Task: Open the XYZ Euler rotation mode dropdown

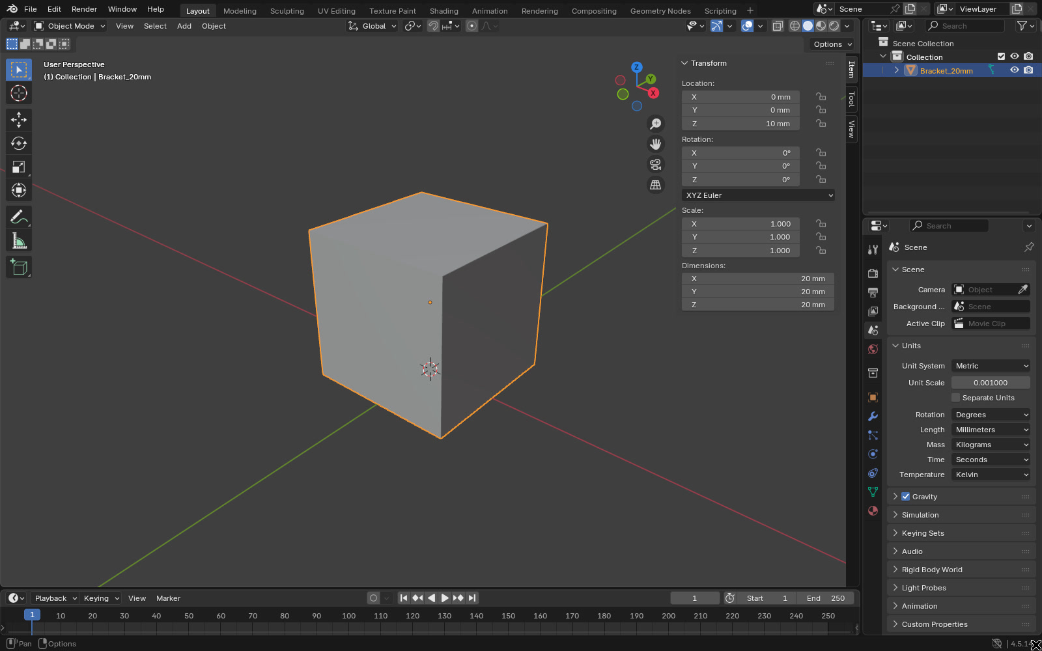Action: tap(758, 195)
